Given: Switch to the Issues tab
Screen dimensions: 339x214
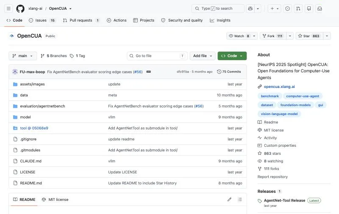Looking at the screenshot, I should 42,20.
